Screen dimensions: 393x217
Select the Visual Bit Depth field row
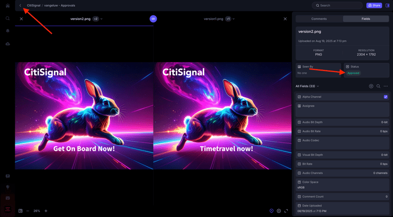(x=342, y=155)
